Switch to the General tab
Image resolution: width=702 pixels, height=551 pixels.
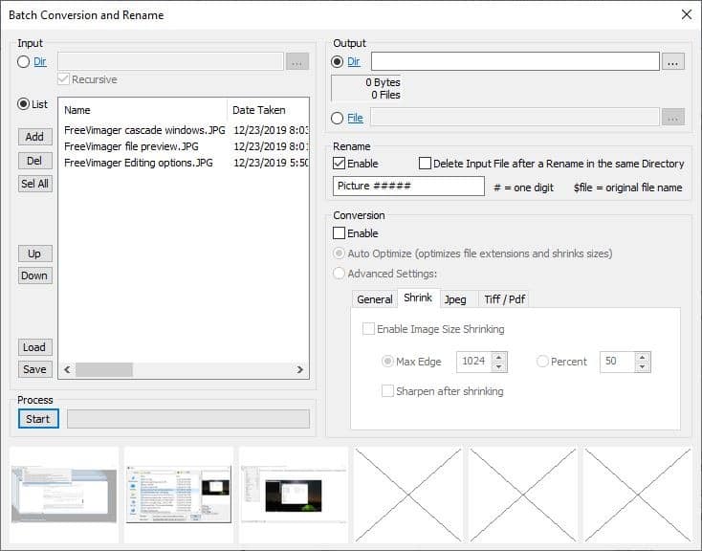(x=375, y=299)
